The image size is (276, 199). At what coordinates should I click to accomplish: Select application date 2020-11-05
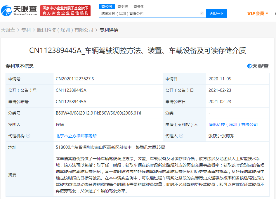[x=220, y=79]
